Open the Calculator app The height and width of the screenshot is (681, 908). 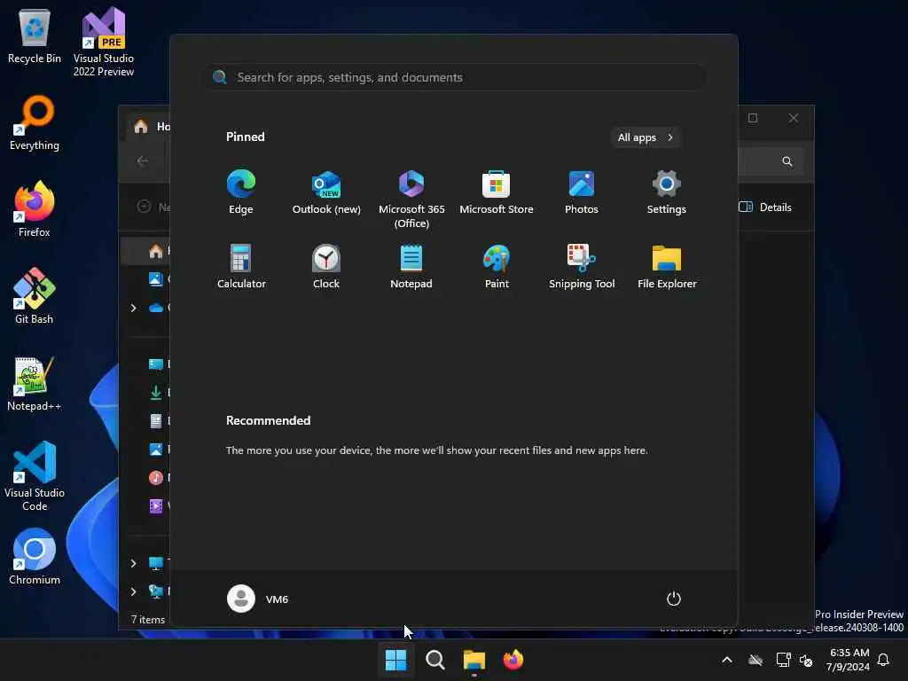(x=241, y=266)
